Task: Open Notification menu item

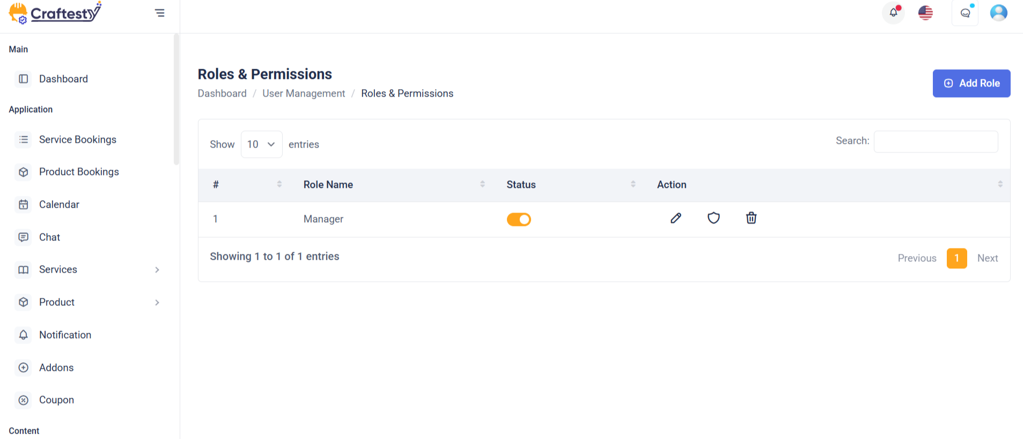Action: [65, 335]
